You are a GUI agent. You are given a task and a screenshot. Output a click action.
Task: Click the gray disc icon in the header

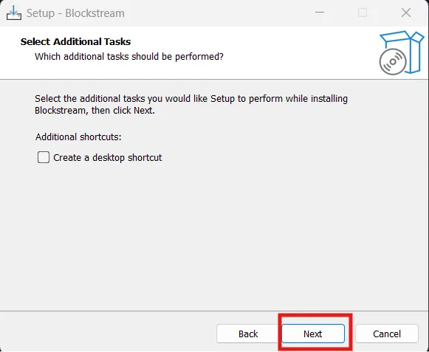click(393, 61)
